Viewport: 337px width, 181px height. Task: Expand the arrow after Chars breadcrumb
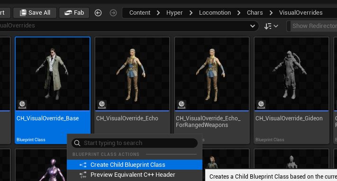tap(271, 13)
